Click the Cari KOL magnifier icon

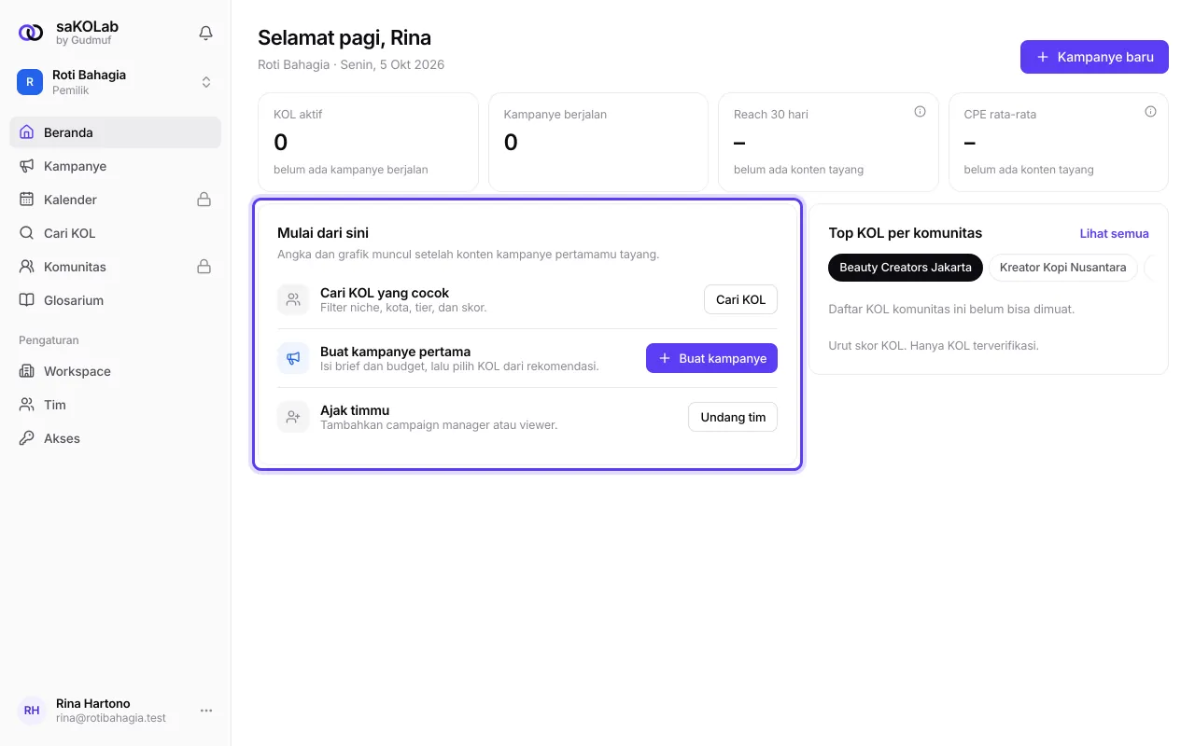[x=27, y=233]
